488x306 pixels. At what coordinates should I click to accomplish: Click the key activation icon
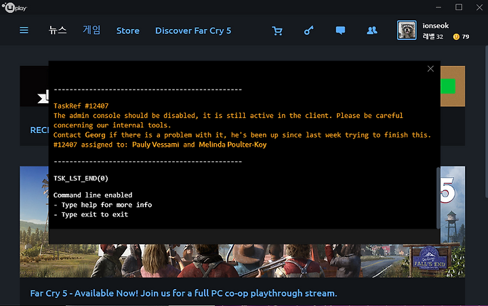click(309, 31)
